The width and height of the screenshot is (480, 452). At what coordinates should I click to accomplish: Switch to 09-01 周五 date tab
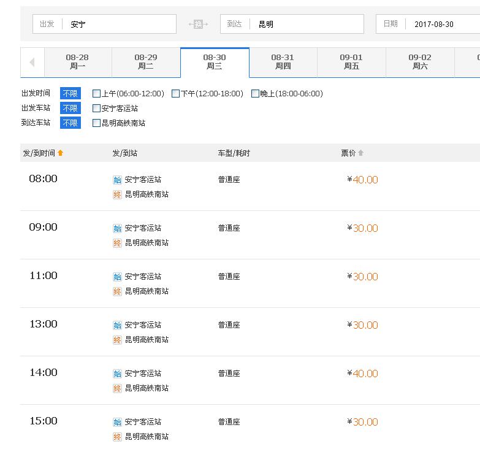[351, 62]
